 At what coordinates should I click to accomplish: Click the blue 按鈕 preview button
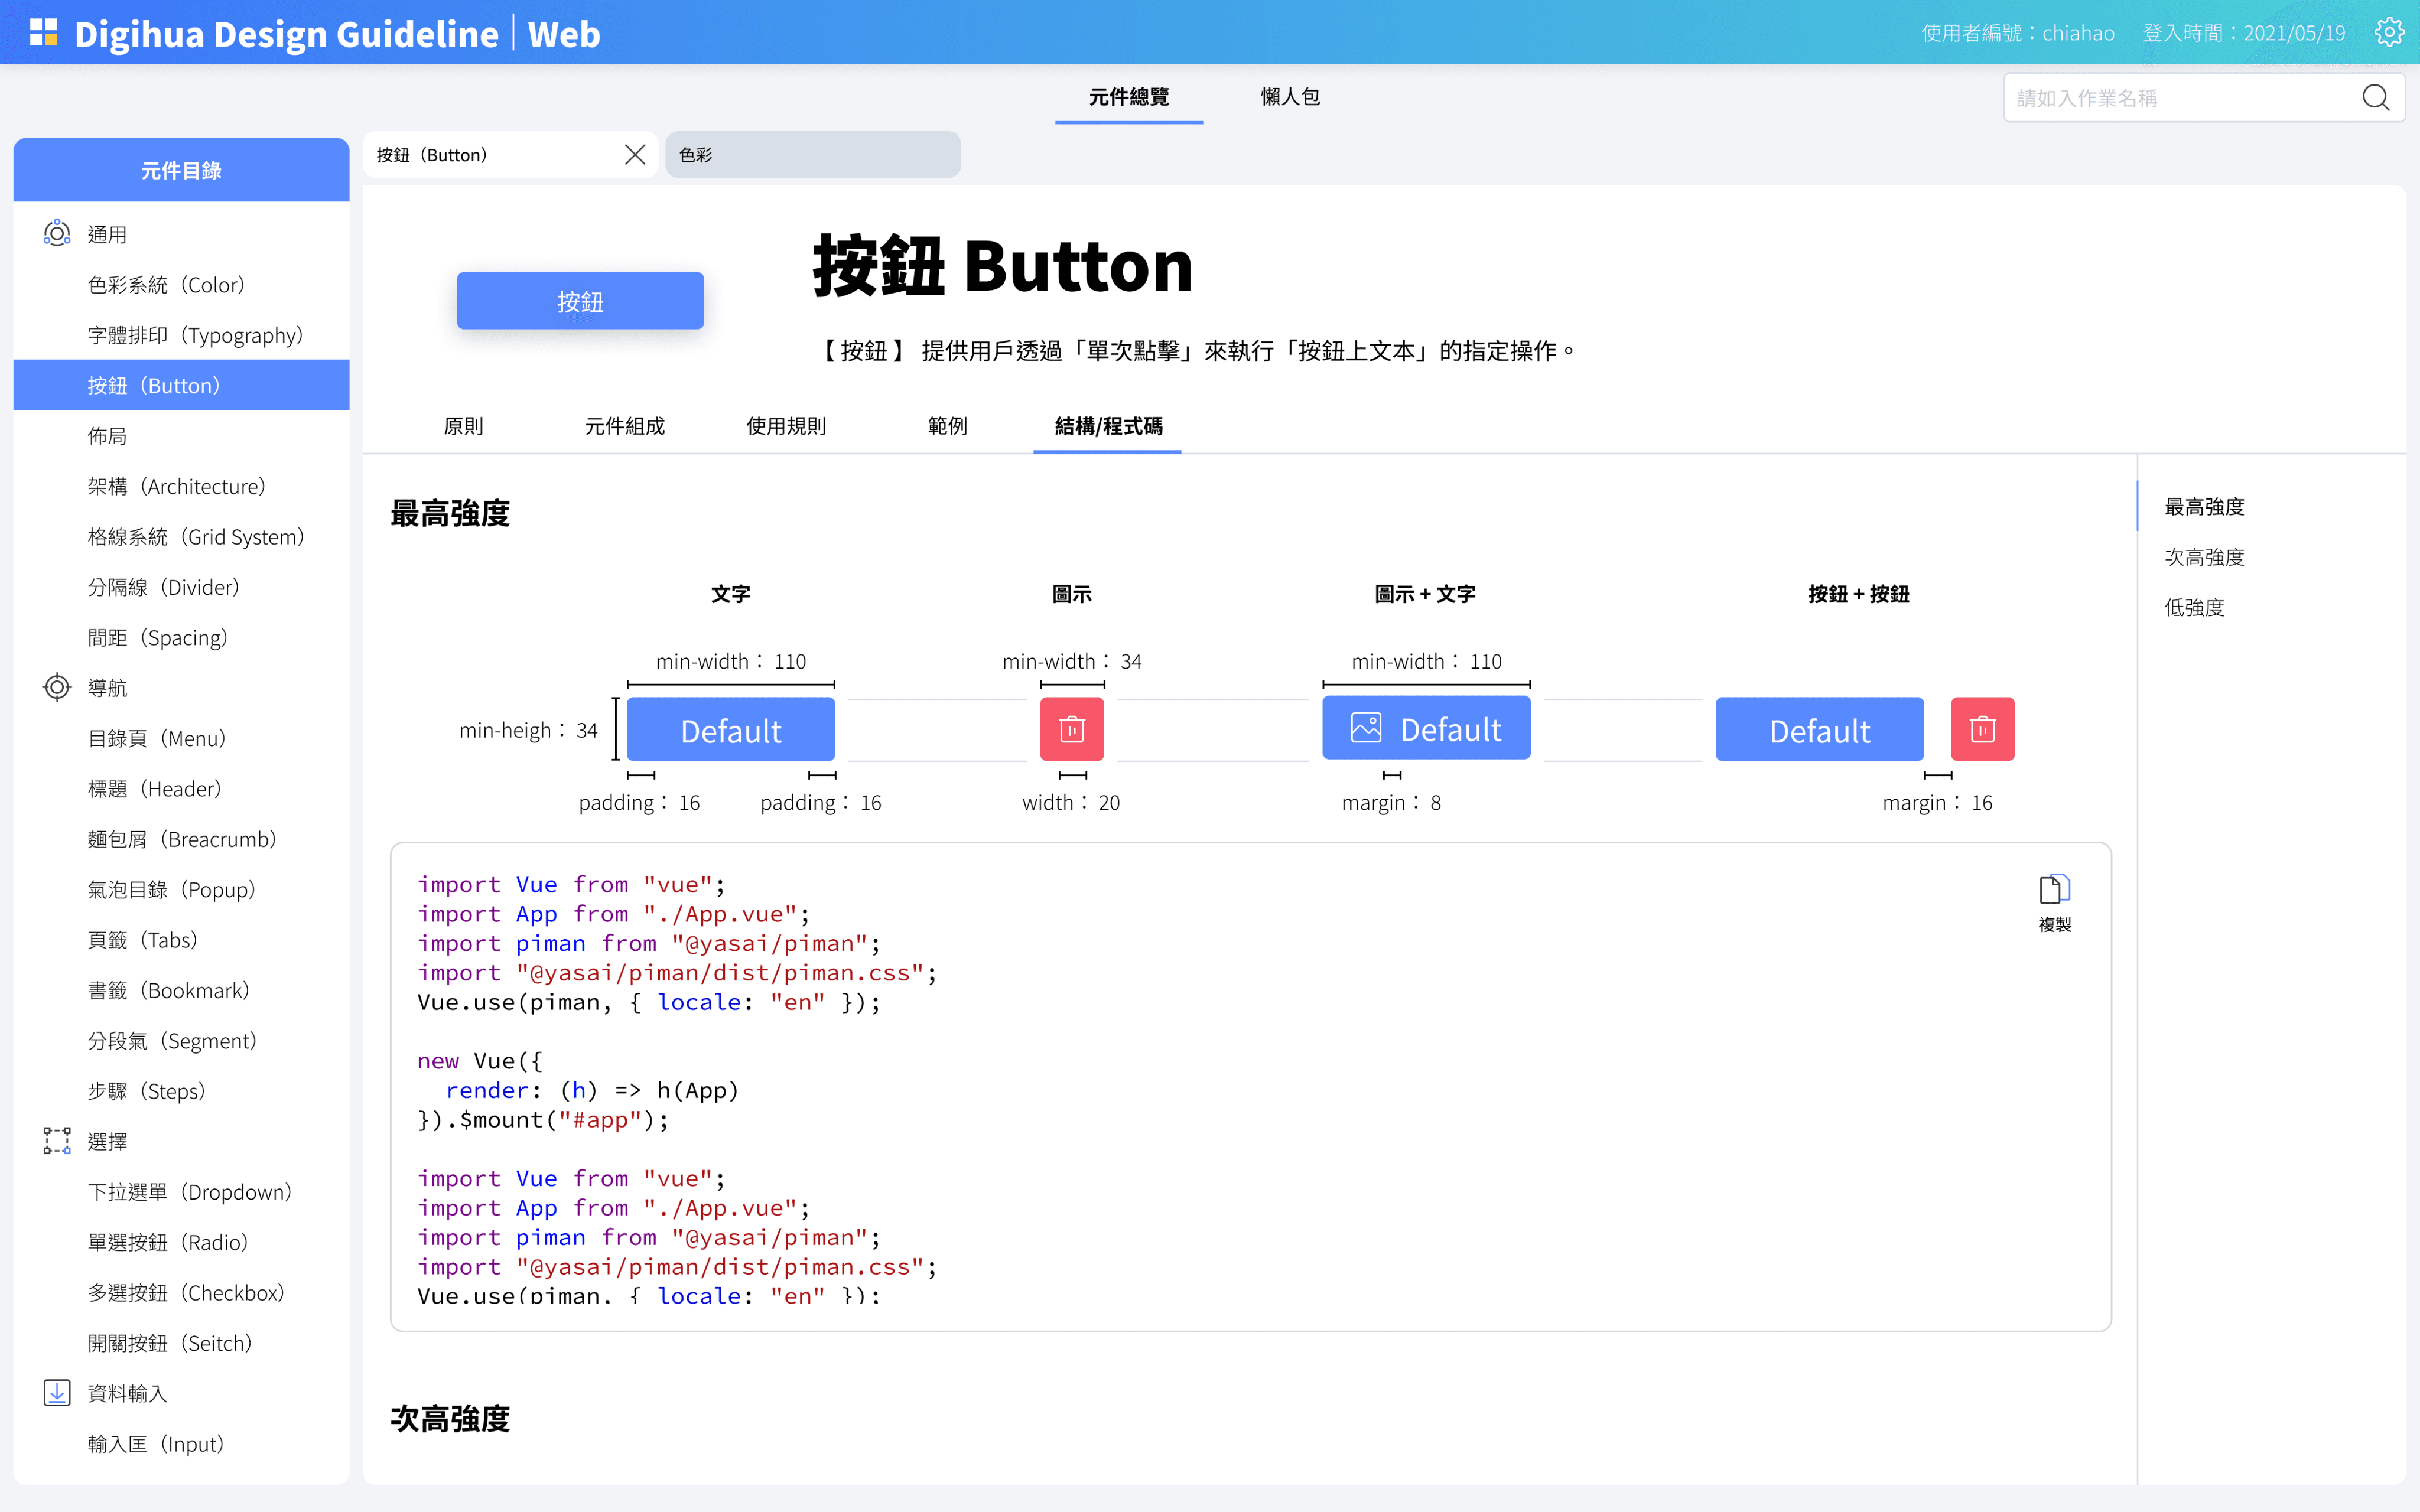tap(580, 301)
